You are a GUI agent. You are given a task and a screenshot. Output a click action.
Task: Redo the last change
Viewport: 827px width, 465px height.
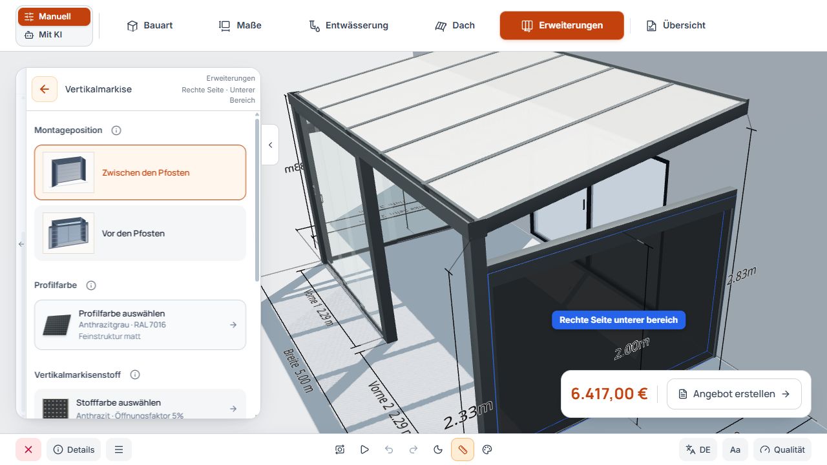pos(413,449)
